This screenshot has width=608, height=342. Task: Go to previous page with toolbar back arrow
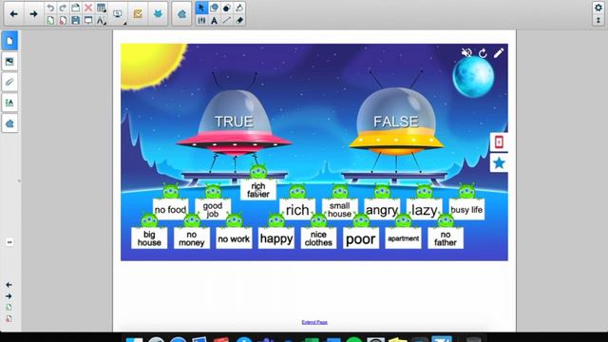pyautogui.click(x=13, y=14)
